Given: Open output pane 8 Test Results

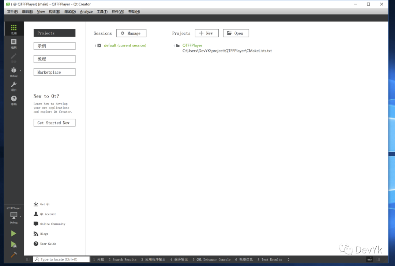Looking at the screenshot, I should pyautogui.click(x=270, y=259).
